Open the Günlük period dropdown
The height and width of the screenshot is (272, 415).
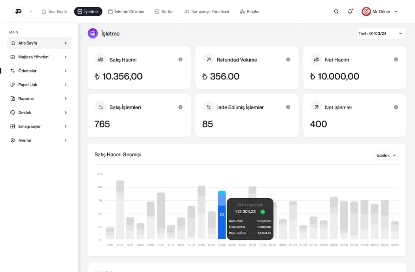pyautogui.click(x=385, y=155)
